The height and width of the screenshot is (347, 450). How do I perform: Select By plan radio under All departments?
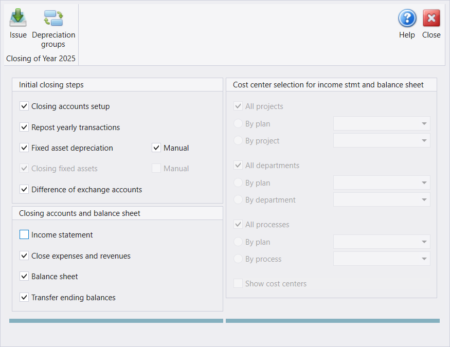(x=238, y=182)
